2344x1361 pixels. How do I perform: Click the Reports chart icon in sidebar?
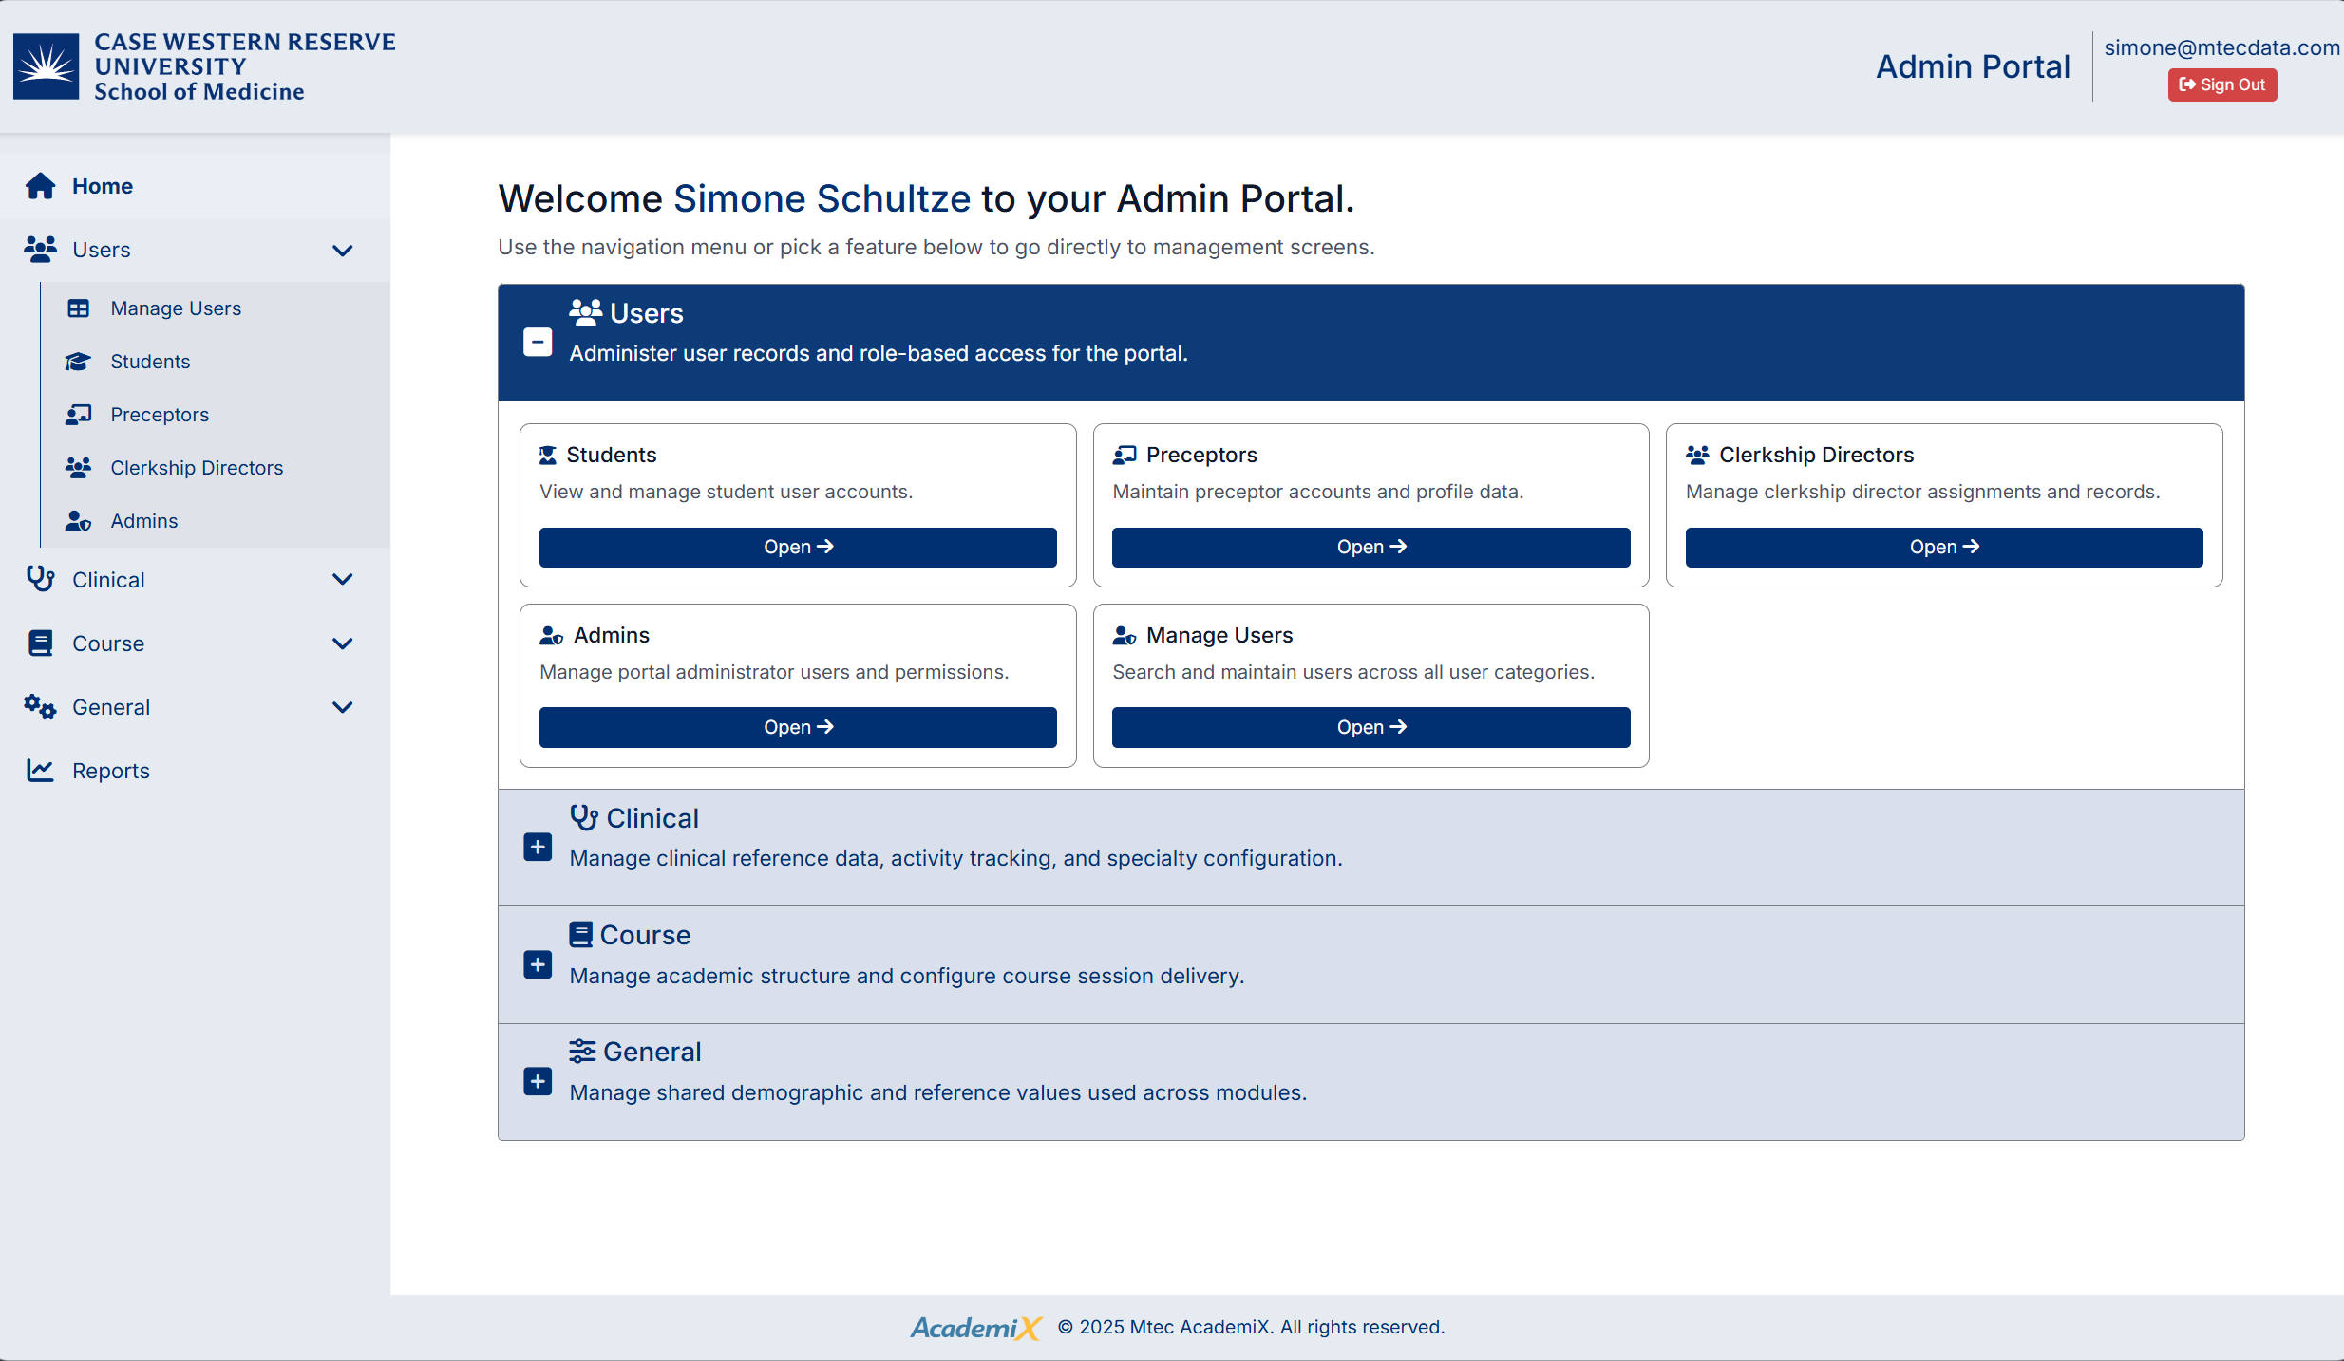click(40, 771)
